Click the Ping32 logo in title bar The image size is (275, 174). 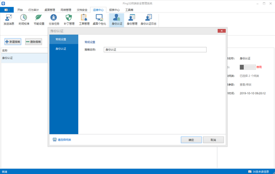[3, 3]
